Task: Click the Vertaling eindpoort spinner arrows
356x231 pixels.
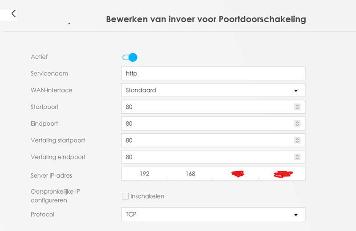Action: pyautogui.click(x=297, y=157)
